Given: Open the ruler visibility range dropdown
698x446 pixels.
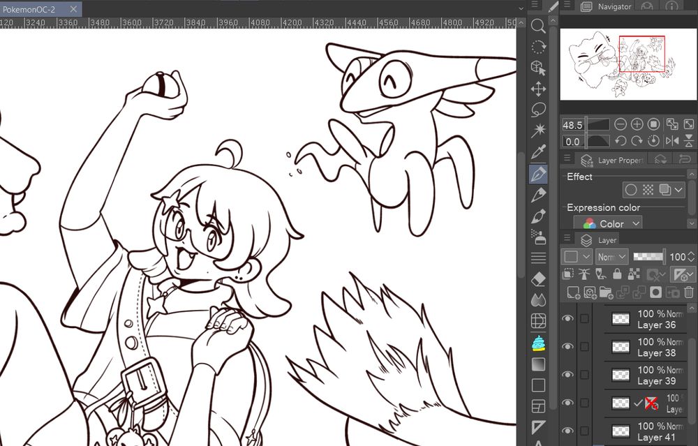Looking at the screenshot, I should tap(683, 274).
